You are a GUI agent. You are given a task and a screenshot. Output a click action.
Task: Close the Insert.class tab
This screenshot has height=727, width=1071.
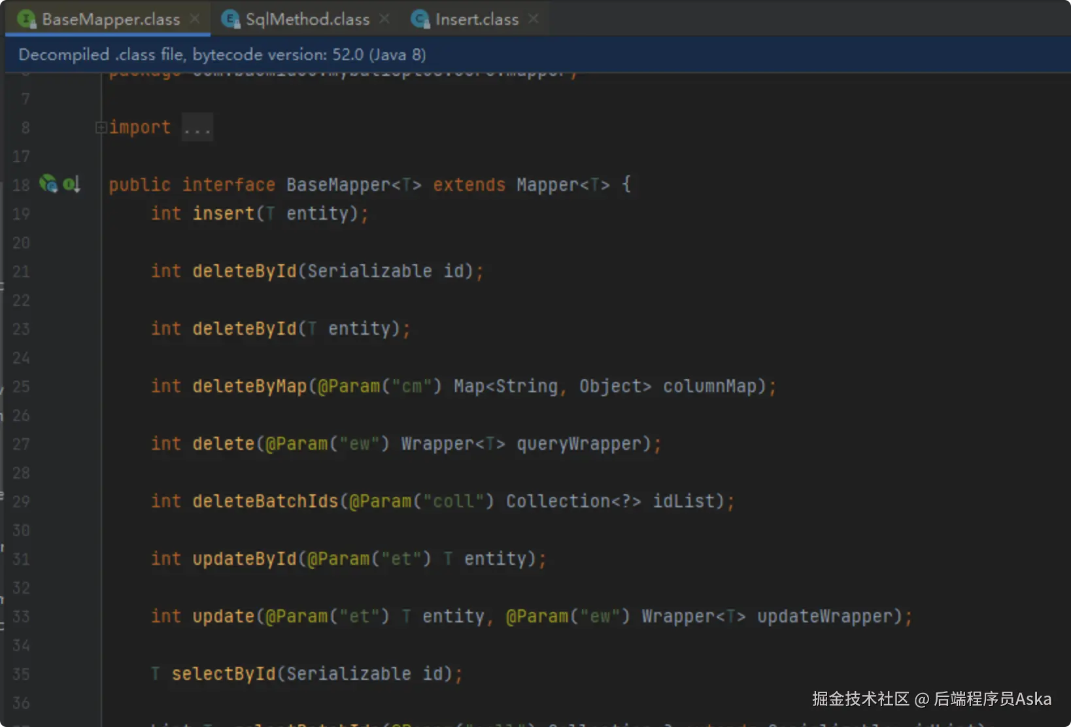tap(534, 19)
